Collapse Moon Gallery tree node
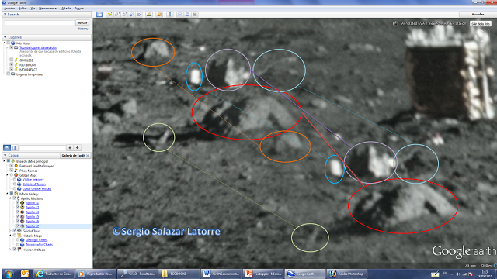This screenshot has width=497, height=279. click(7, 194)
